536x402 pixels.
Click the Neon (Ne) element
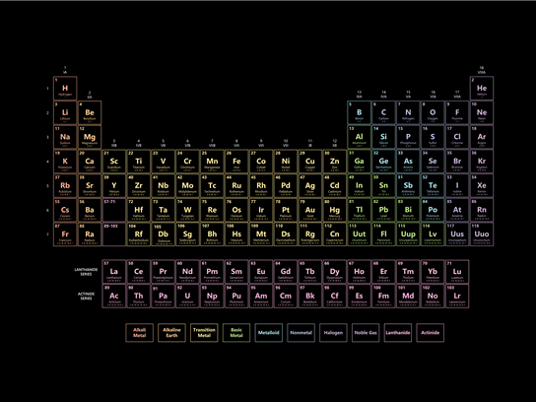point(482,112)
